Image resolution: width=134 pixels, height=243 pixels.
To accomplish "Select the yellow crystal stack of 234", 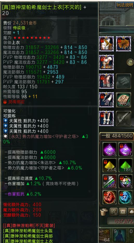I will point(110,165).
